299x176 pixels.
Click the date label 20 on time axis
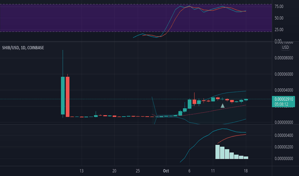114,171
